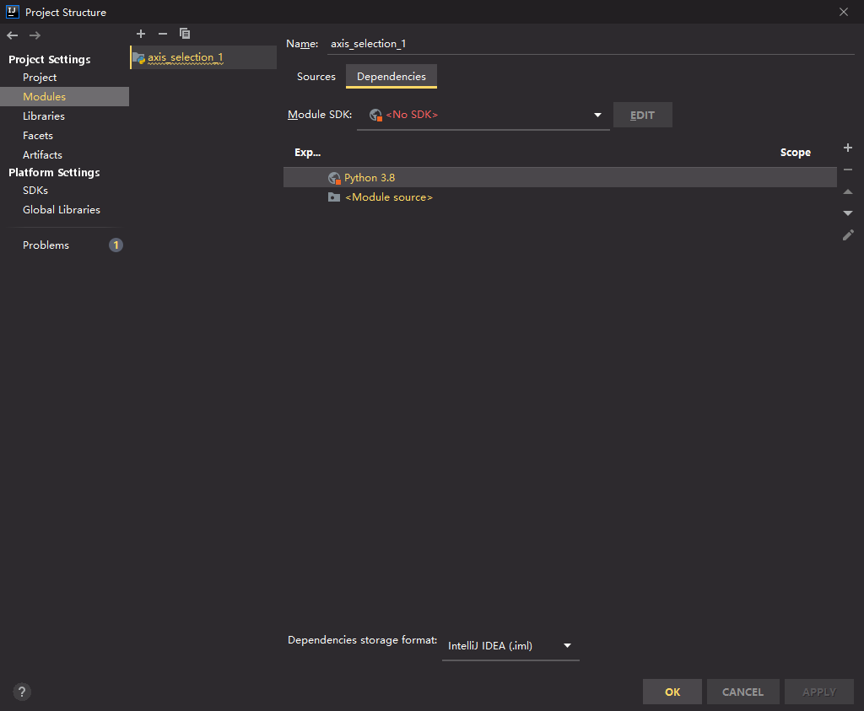Open the Problems page

point(46,245)
